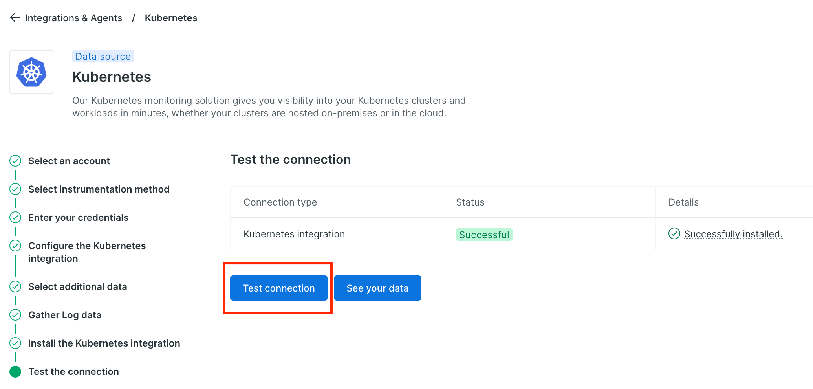
Task: Open the Integrations & Agents breadcrumb
Action: [x=73, y=18]
